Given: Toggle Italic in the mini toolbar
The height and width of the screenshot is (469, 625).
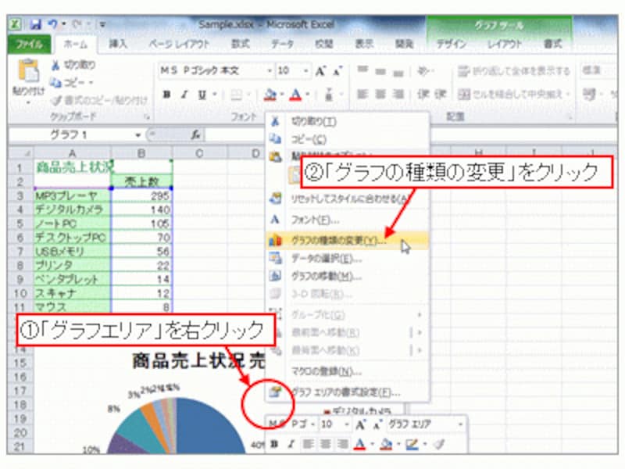Looking at the screenshot, I should pos(291,444).
